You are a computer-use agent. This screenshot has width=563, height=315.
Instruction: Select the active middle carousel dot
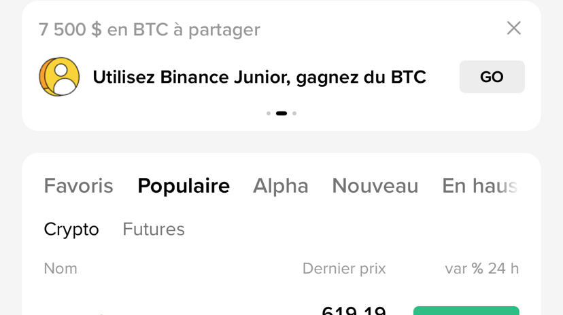(x=281, y=113)
